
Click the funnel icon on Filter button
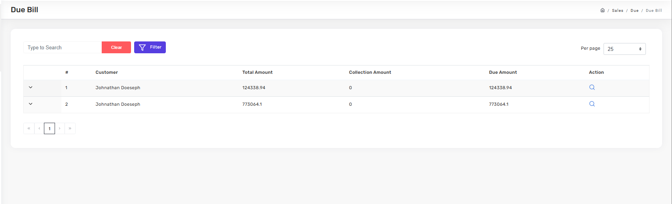[142, 47]
